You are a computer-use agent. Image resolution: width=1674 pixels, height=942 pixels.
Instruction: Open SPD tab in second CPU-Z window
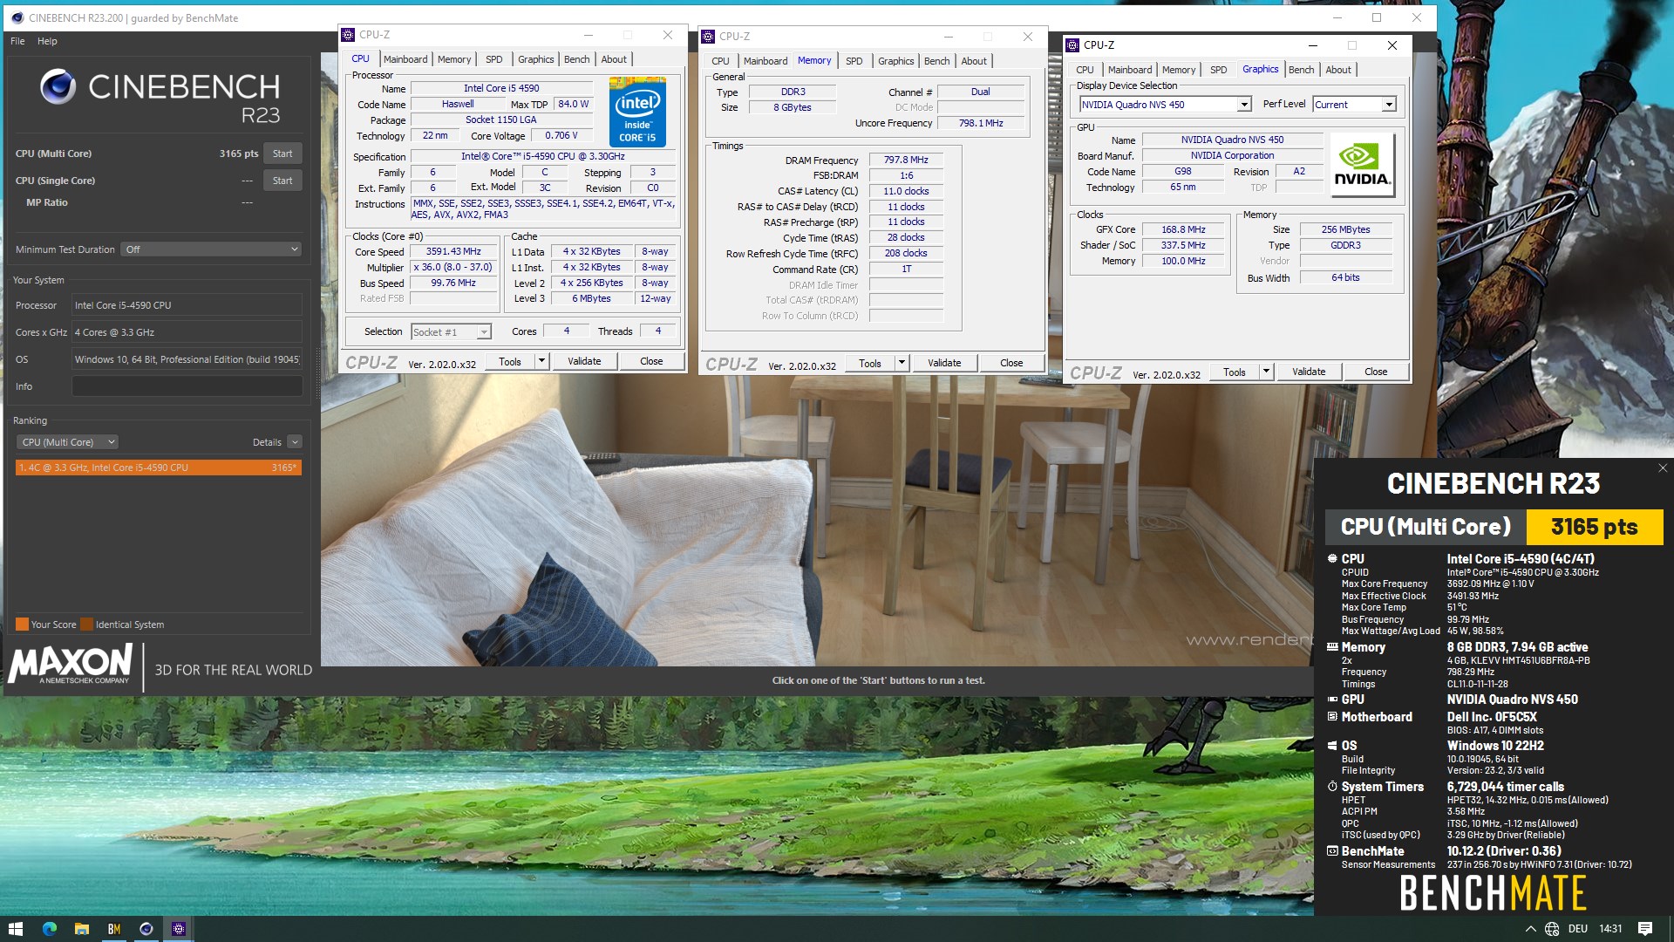(854, 61)
